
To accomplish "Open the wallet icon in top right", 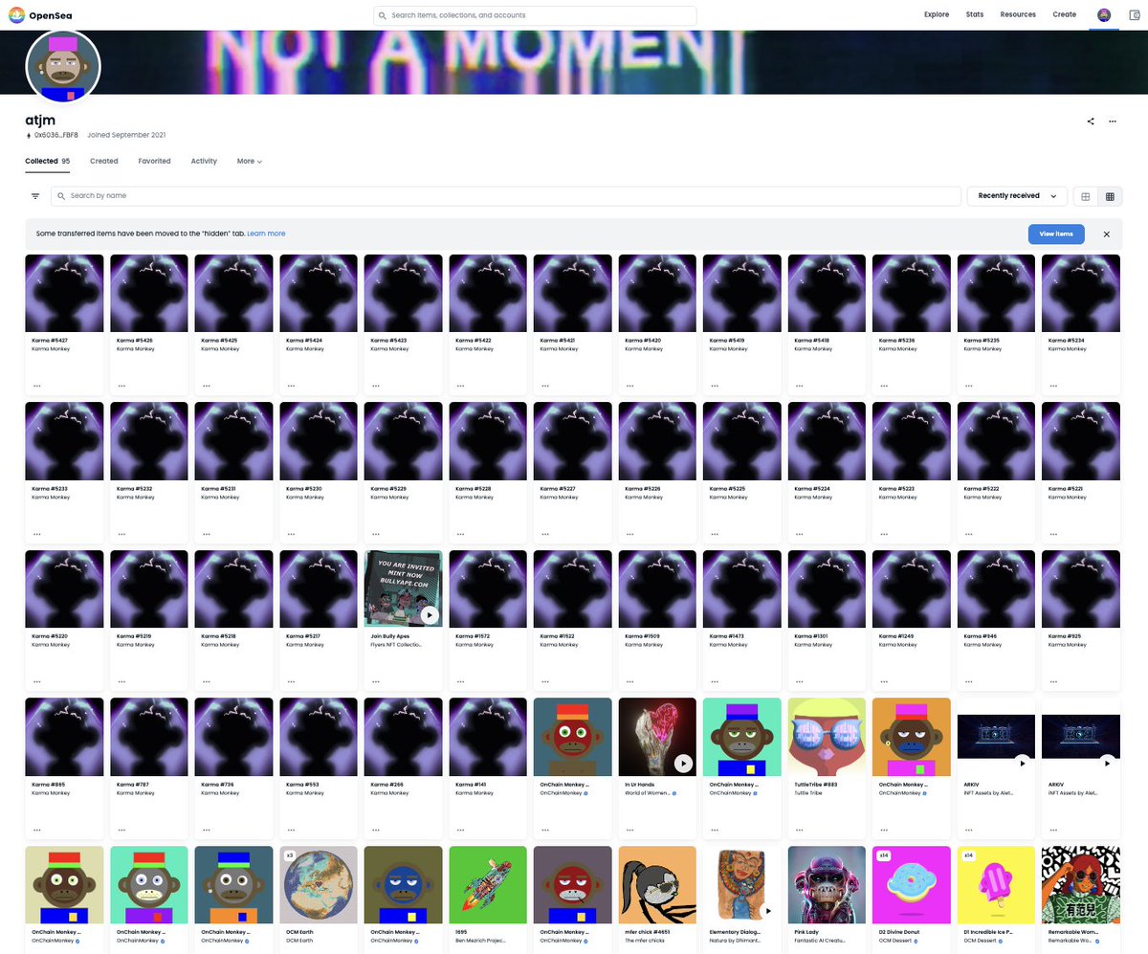I will pyautogui.click(x=1135, y=14).
